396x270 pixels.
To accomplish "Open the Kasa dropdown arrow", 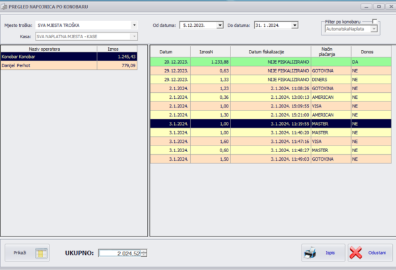I will coord(134,36).
